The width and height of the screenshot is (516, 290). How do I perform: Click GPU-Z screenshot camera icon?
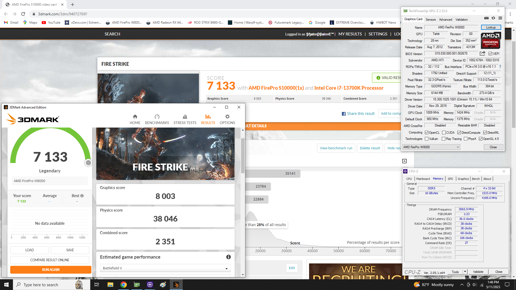click(x=486, y=18)
